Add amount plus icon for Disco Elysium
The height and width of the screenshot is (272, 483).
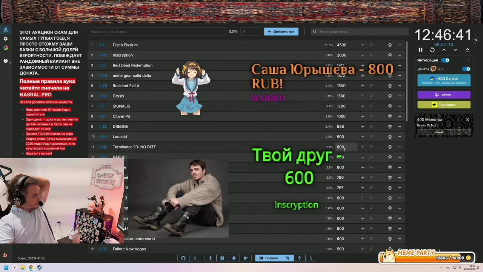coord(363,45)
